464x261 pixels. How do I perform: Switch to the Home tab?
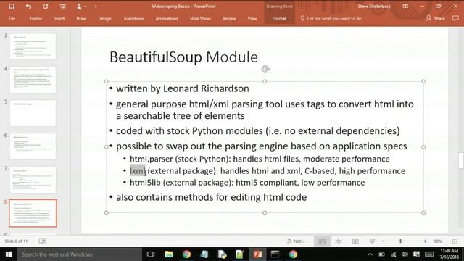tap(36, 18)
